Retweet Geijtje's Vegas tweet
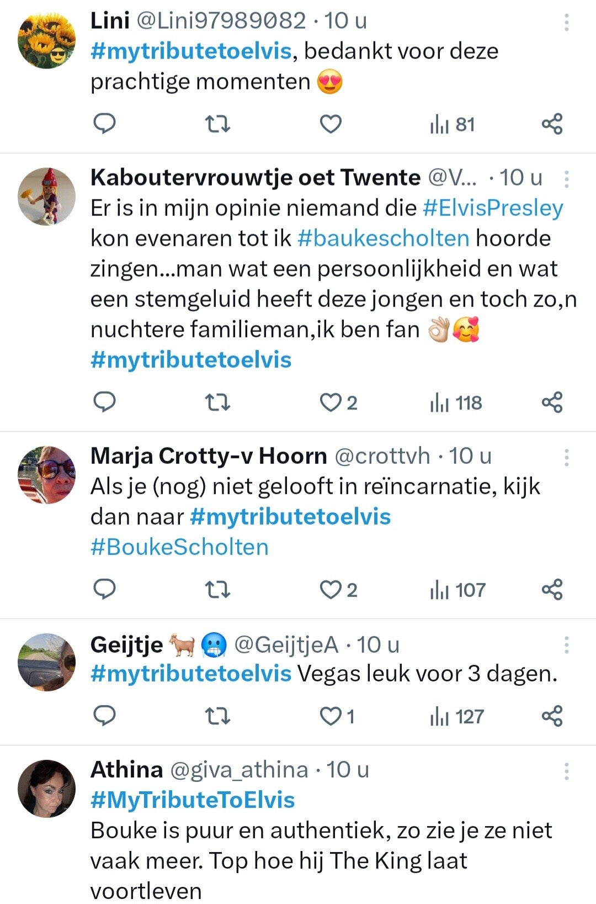596x904 pixels. point(217,716)
